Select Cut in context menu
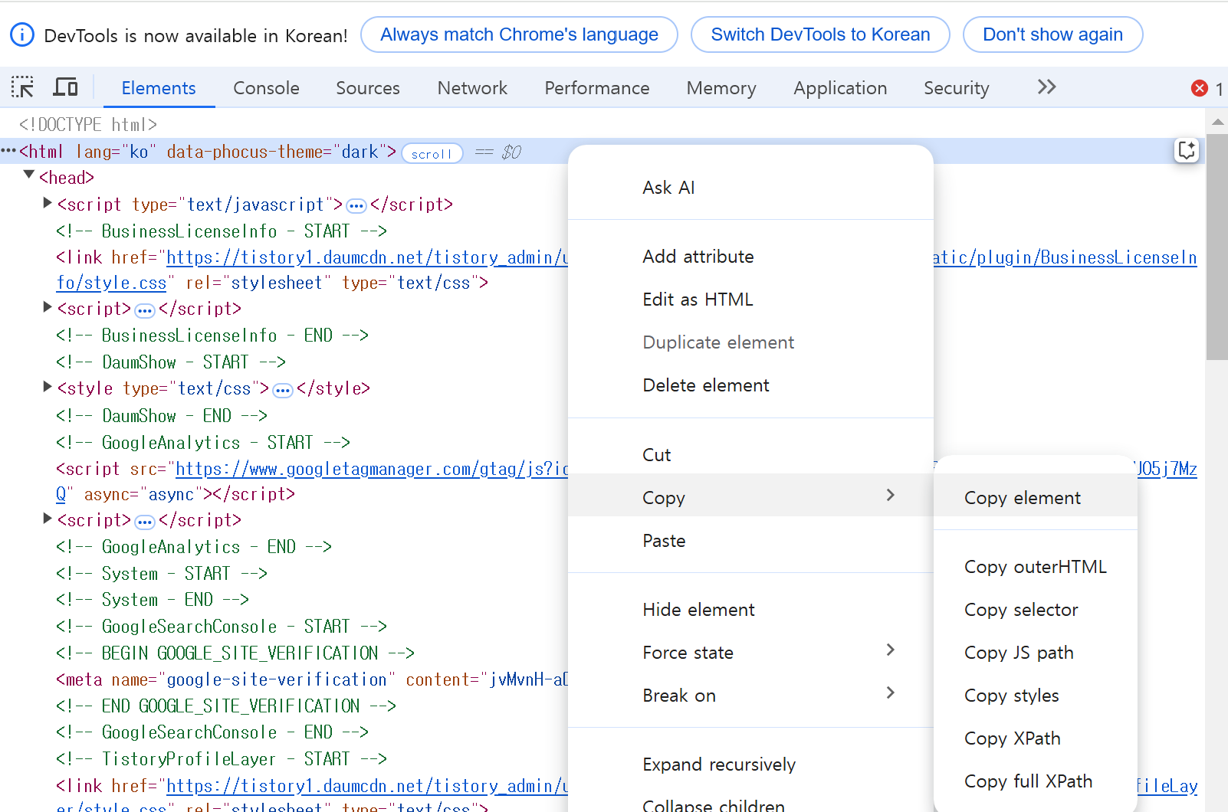Screen dimensions: 1228x812 (750, 455)
